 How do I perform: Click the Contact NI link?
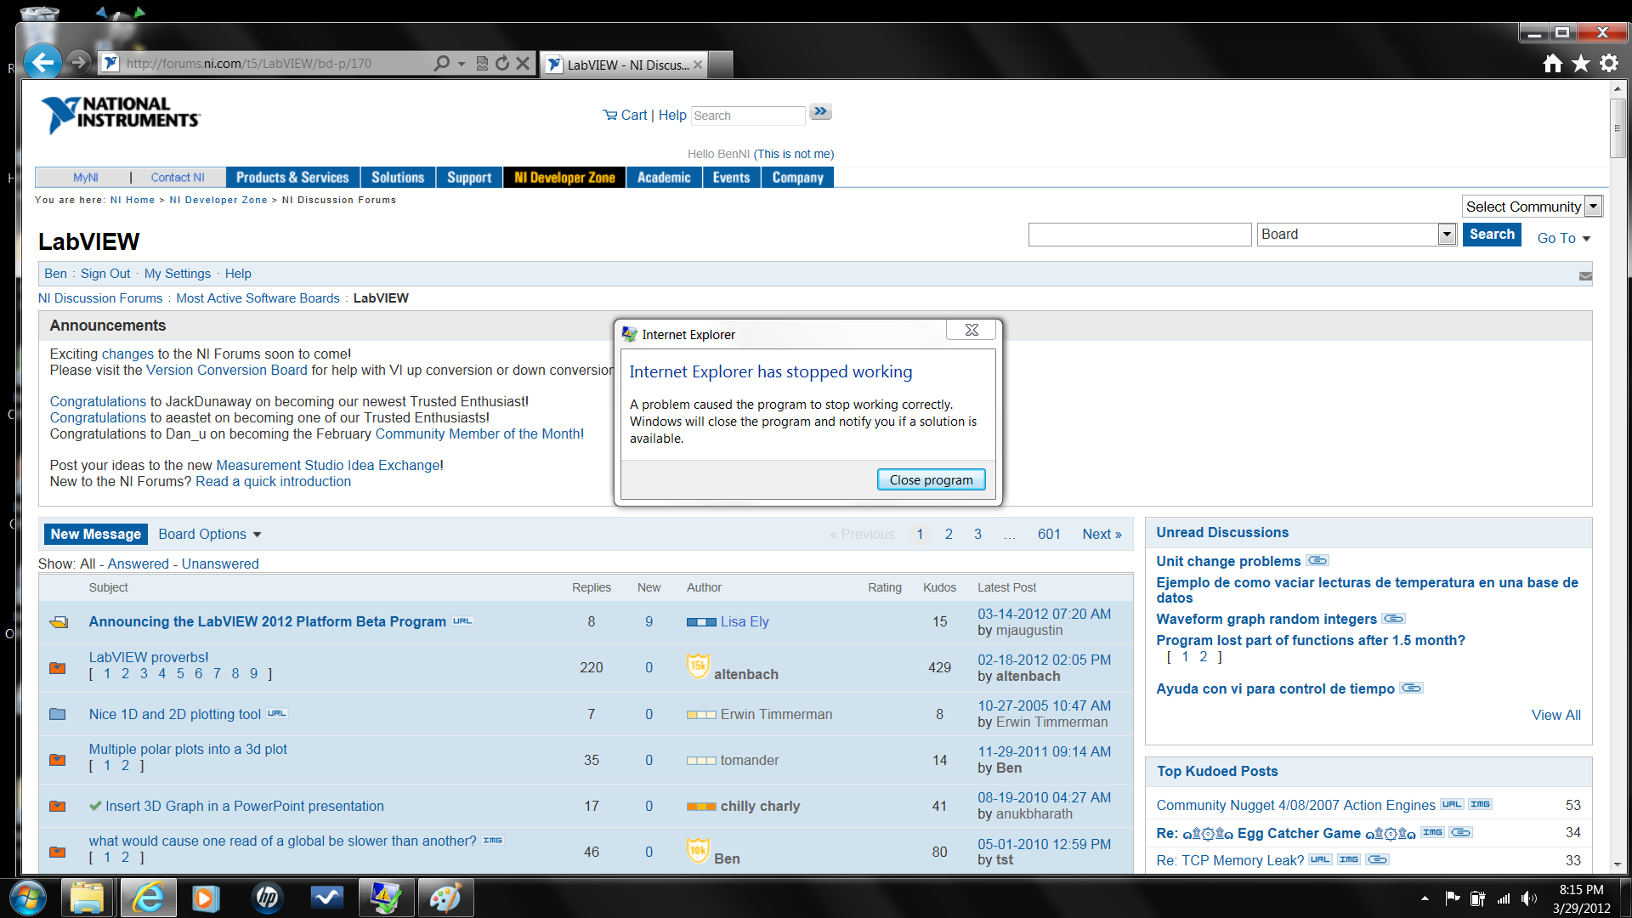click(x=178, y=178)
